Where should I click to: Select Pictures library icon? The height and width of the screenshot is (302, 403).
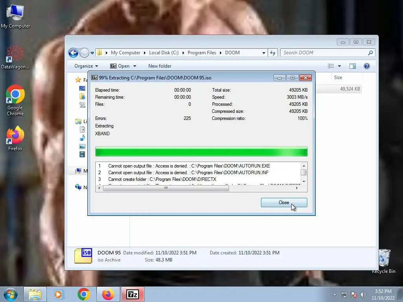[82, 146]
